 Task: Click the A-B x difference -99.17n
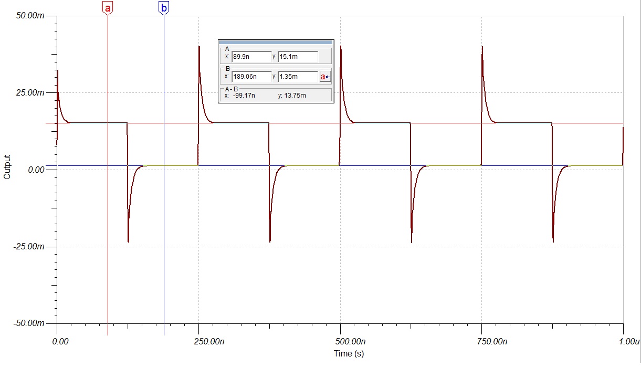tap(244, 96)
